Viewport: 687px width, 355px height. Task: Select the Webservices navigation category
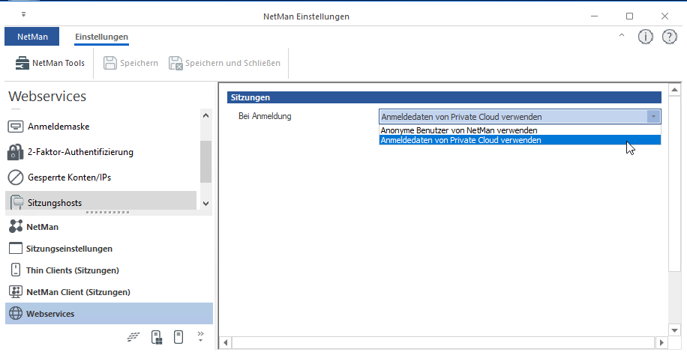(109, 313)
